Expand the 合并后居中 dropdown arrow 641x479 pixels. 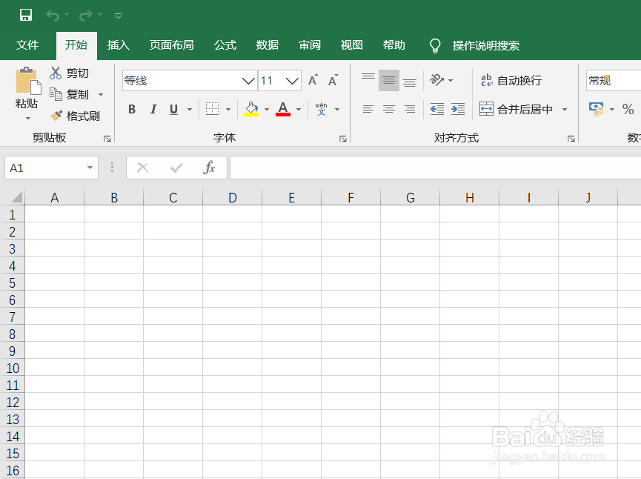click(565, 110)
